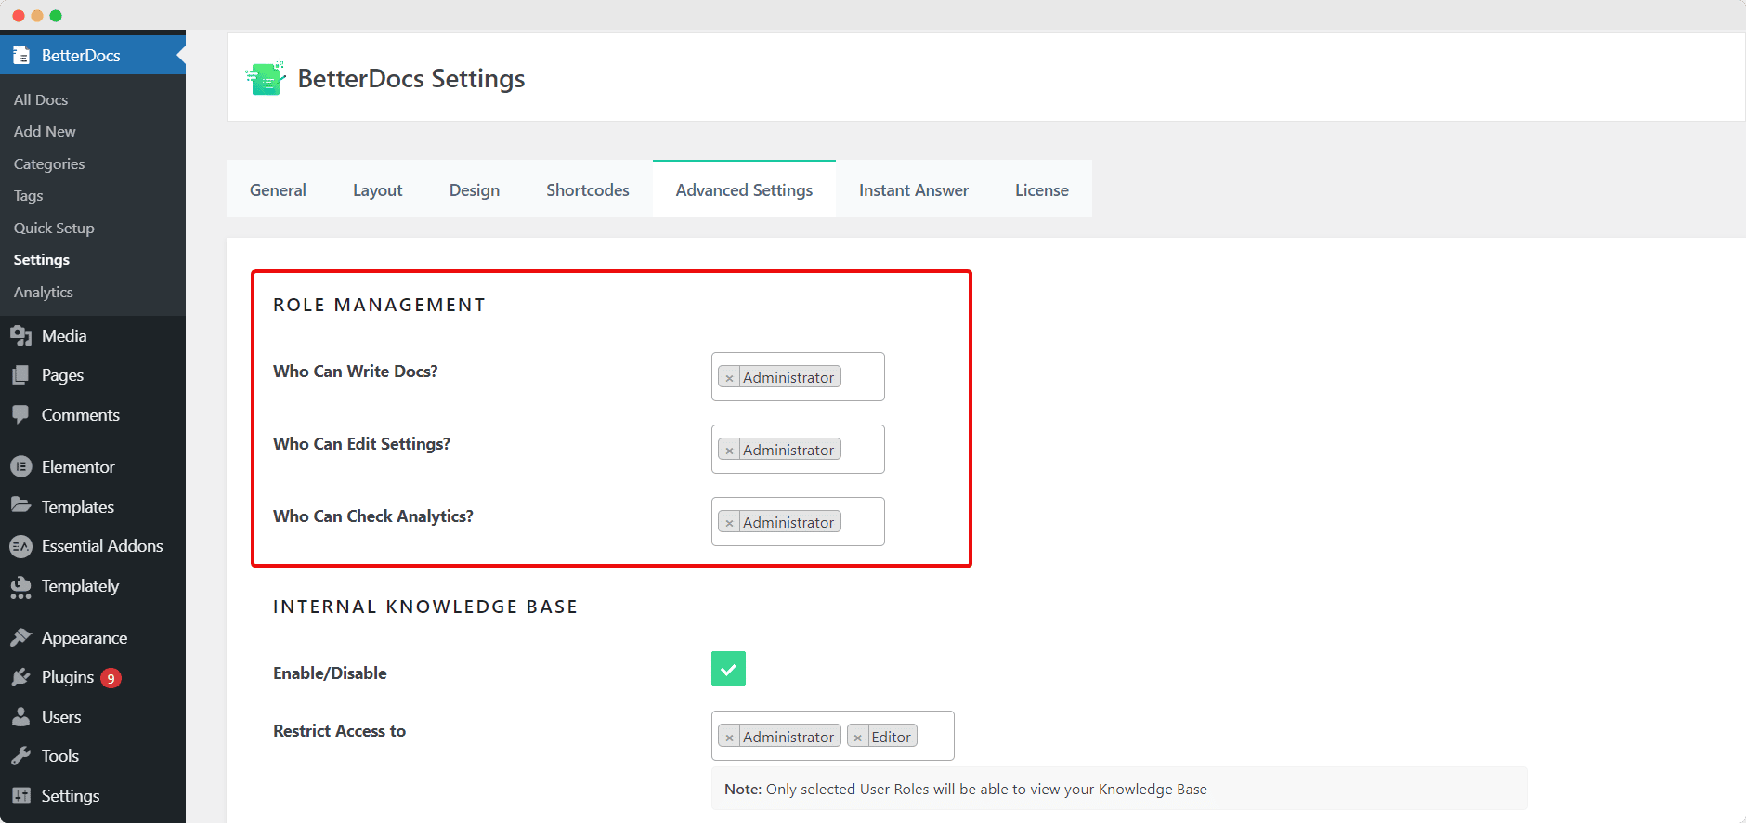Click the macOS yellow minimize window button
Screen dimensions: 1746x823
click(37, 16)
